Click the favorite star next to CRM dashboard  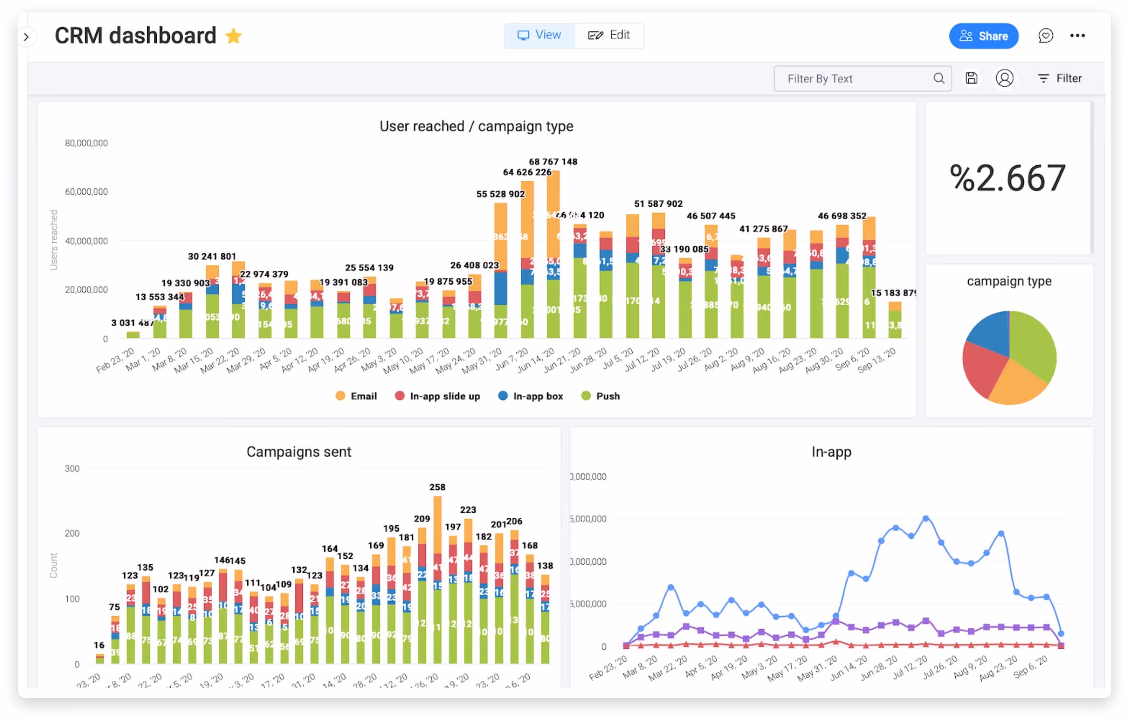[233, 36]
